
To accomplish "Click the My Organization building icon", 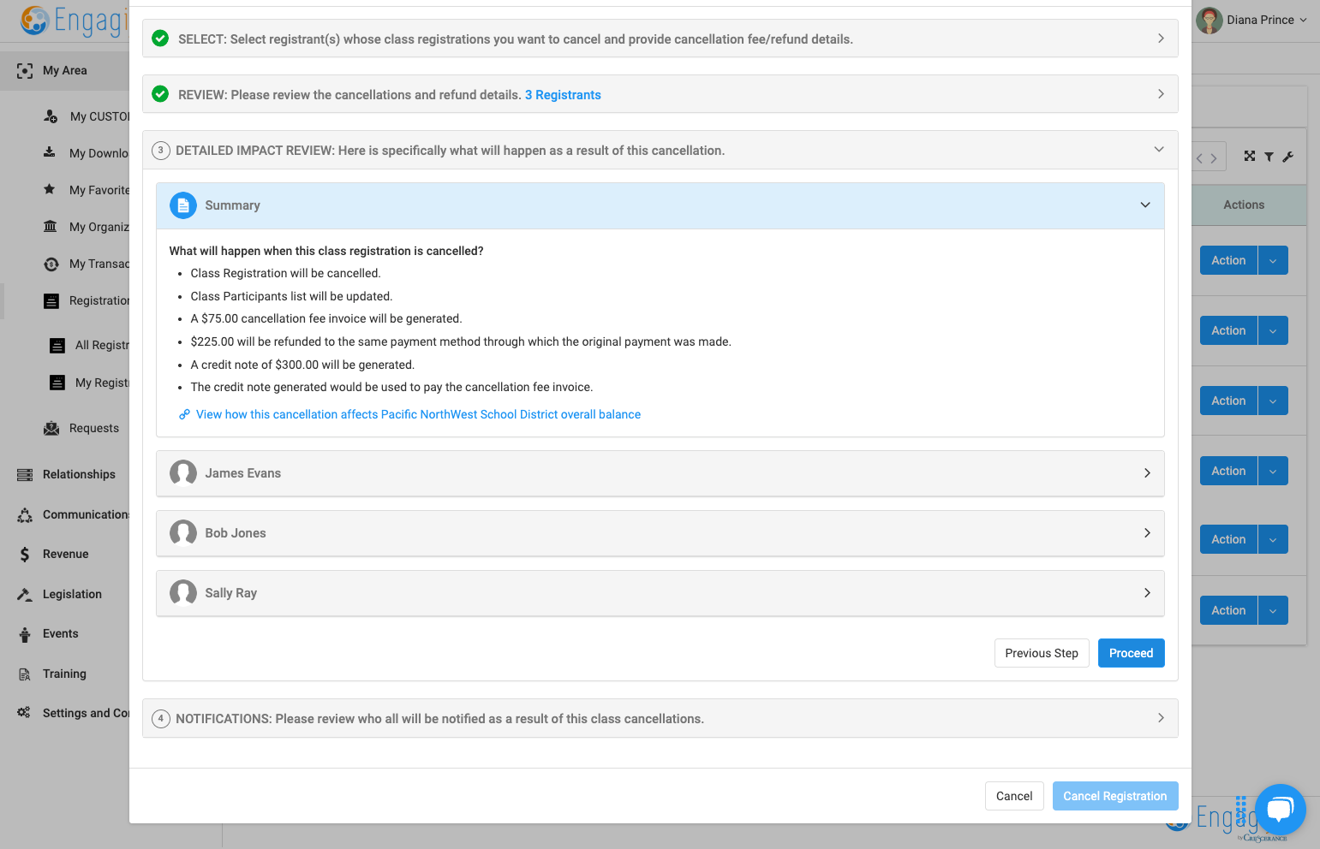I will coord(51,226).
